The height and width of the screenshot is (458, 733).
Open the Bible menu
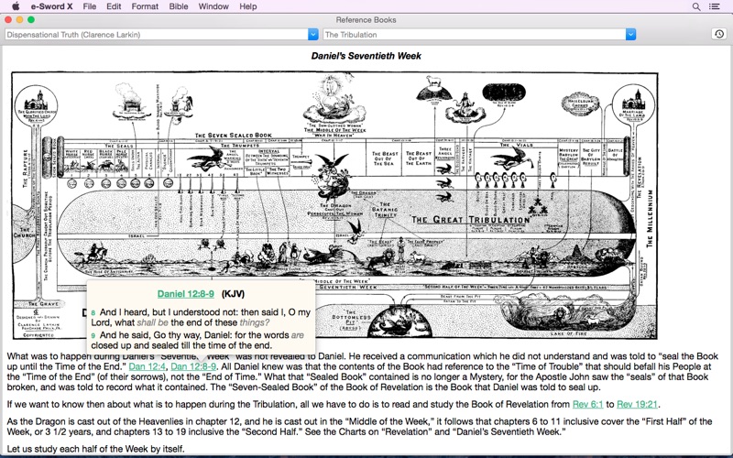[x=179, y=6]
